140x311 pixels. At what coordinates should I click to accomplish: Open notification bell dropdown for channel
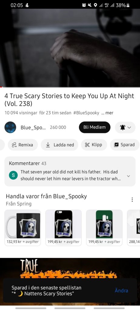pos(125,127)
